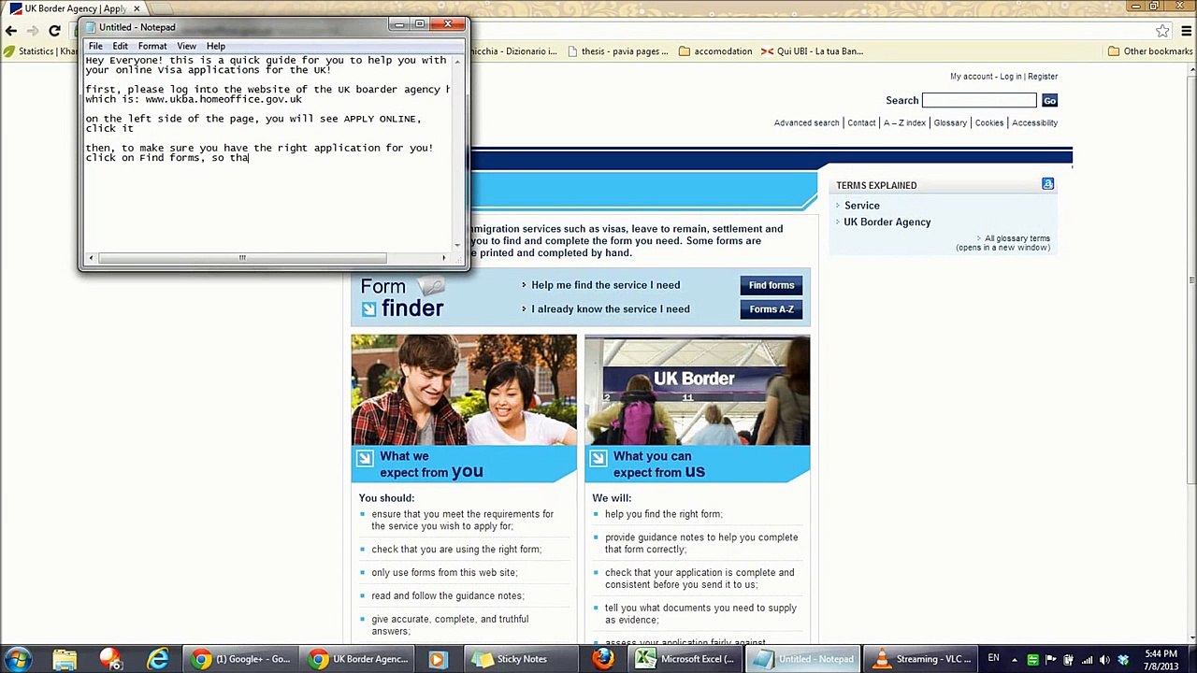Open the Advanced search link
This screenshot has width=1197, height=673.
pyautogui.click(x=806, y=123)
